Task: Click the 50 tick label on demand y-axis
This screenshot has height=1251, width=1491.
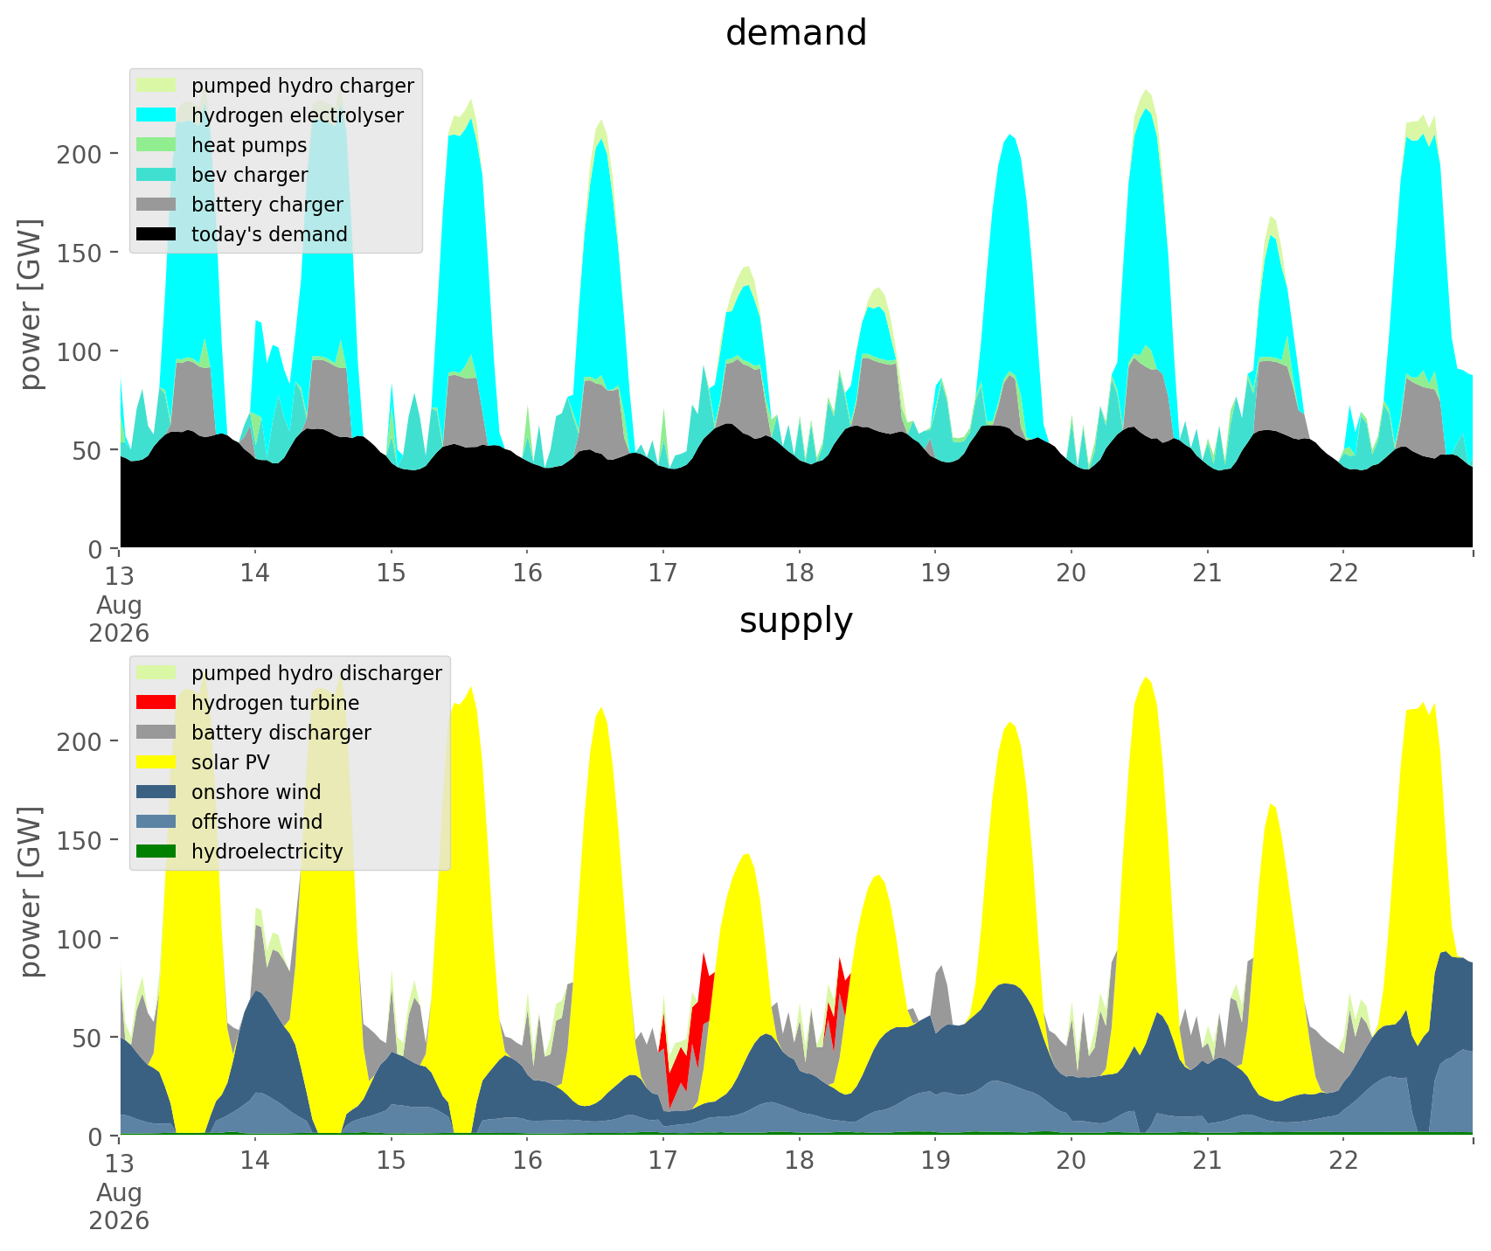Action: [x=86, y=450]
